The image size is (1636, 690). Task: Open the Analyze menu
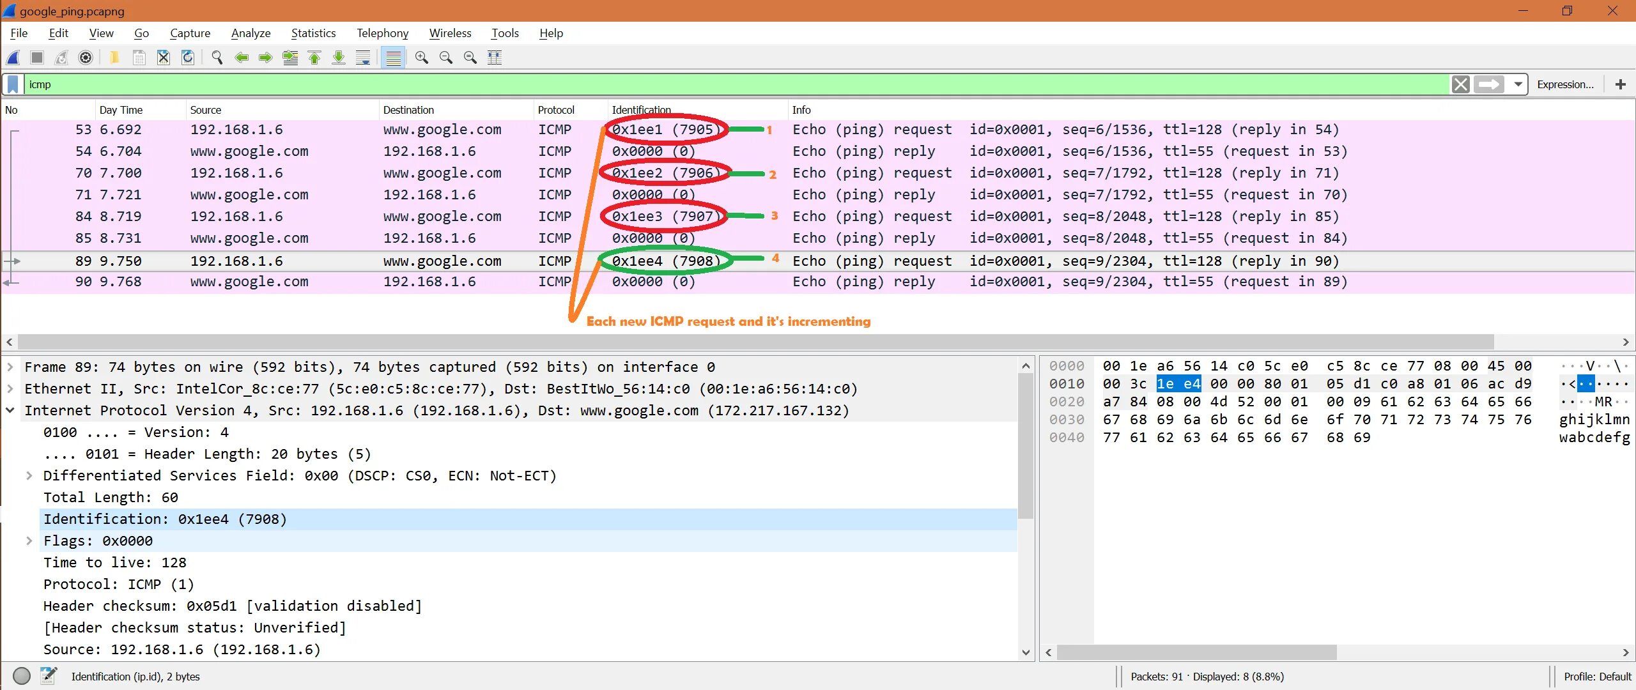tap(251, 33)
